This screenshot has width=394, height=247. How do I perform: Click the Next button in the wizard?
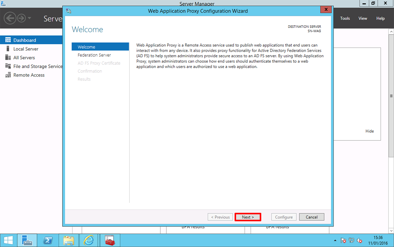(x=248, y=217)
